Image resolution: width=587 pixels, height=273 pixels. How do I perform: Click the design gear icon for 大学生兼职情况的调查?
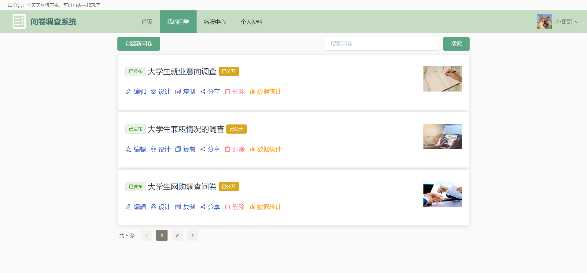coord(153,149)
